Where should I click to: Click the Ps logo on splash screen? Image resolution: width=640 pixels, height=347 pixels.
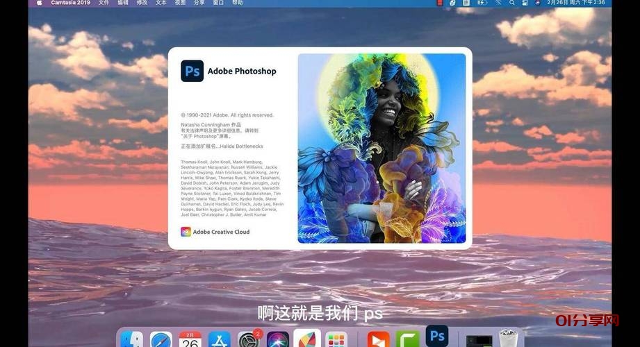click(192, 71)
